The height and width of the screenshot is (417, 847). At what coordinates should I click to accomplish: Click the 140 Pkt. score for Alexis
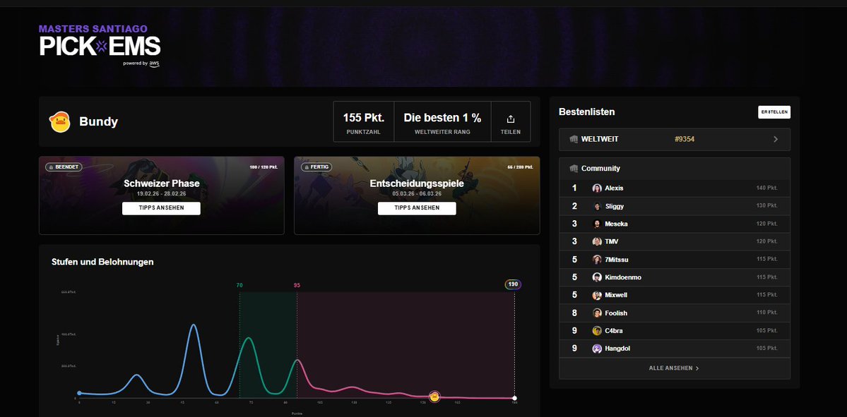(x=767, y=188)
